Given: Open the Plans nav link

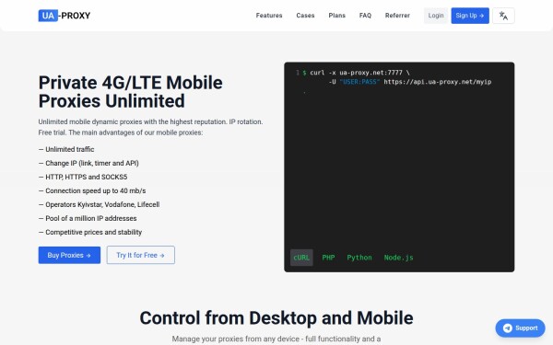Looking at the screenshot, I should [x=336, y=16].
